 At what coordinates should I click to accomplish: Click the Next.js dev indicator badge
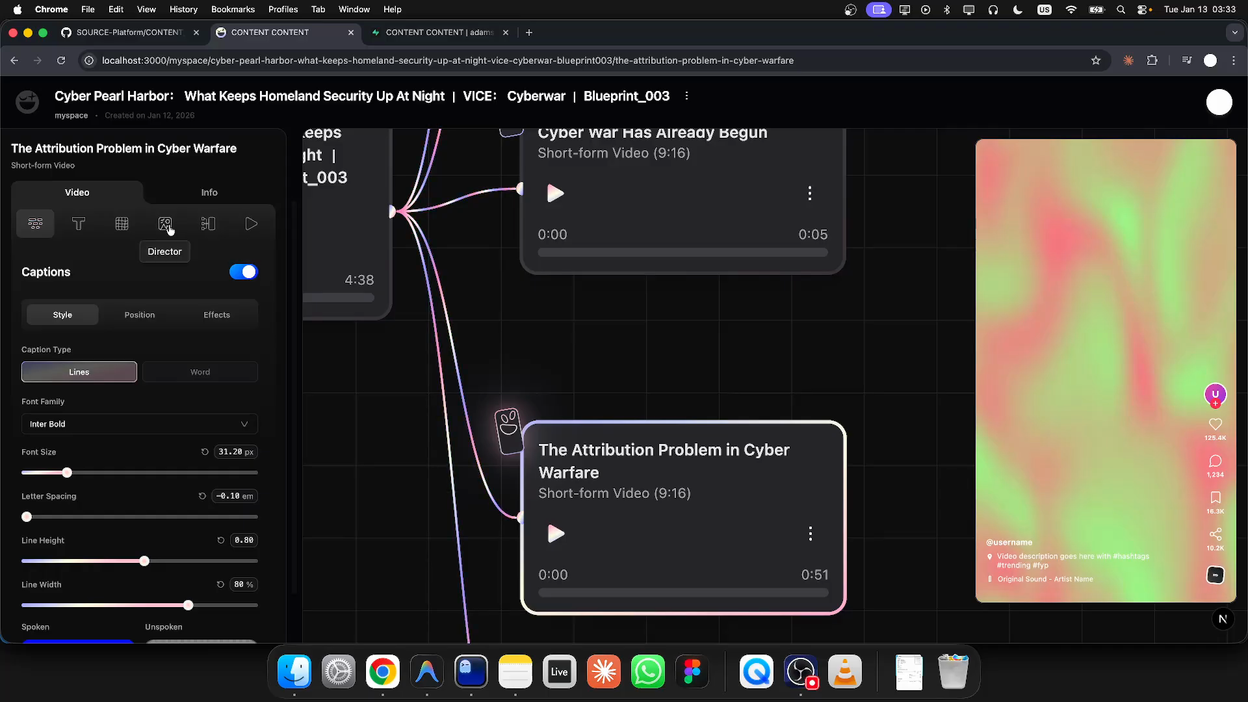tap(1223, 619)
